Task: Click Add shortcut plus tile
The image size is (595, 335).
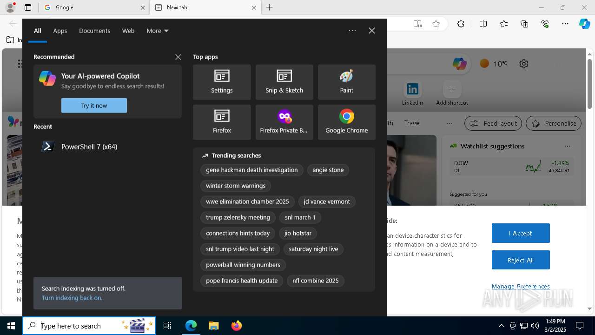Action: [452, 93]
